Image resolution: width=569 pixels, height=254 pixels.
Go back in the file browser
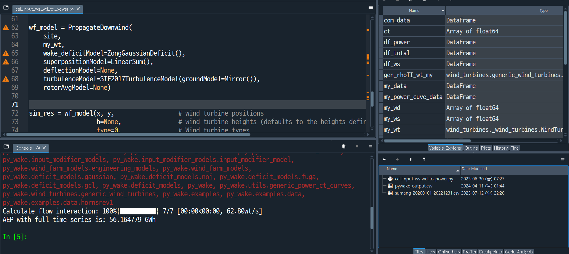click(384, 159)
